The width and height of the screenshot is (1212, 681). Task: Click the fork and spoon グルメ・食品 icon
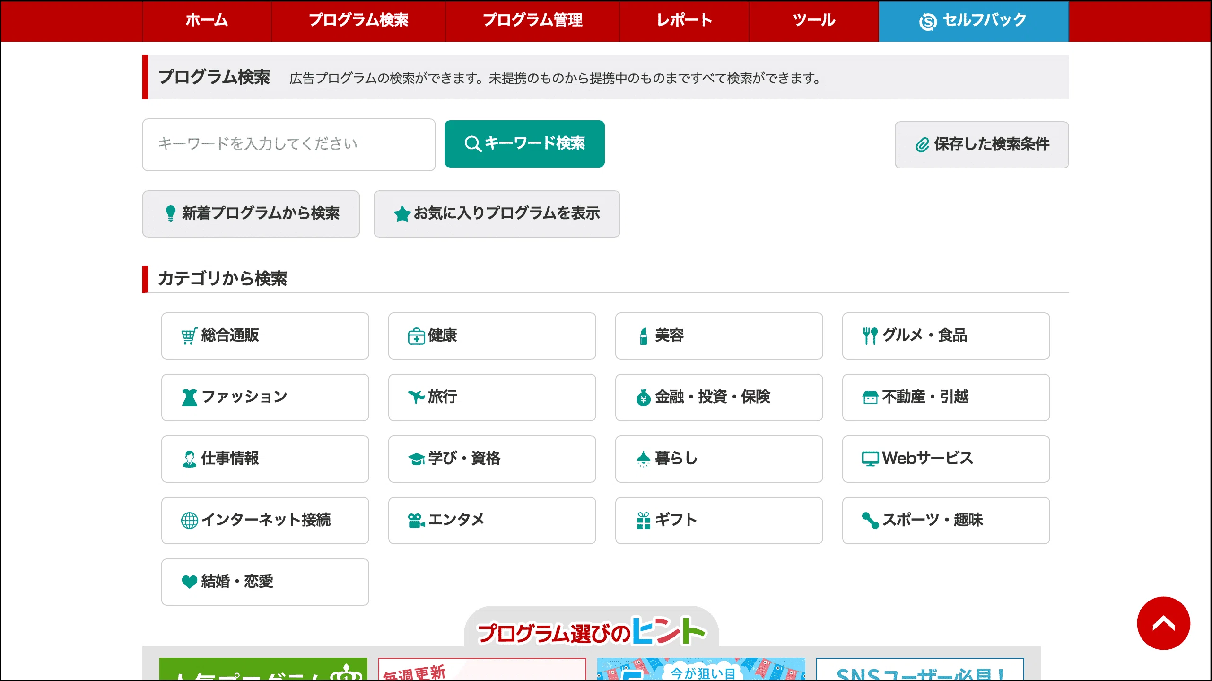[870, 336]
